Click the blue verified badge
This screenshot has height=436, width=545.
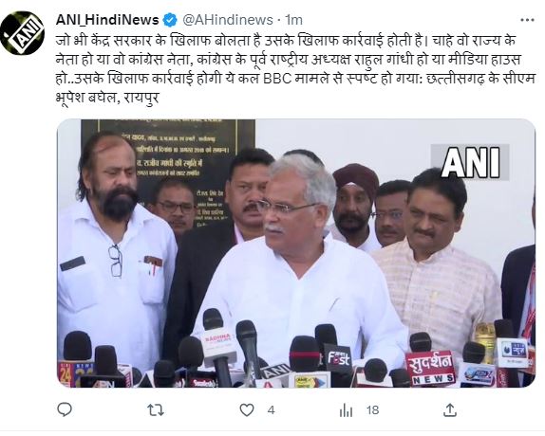click(x=170, y=20)
